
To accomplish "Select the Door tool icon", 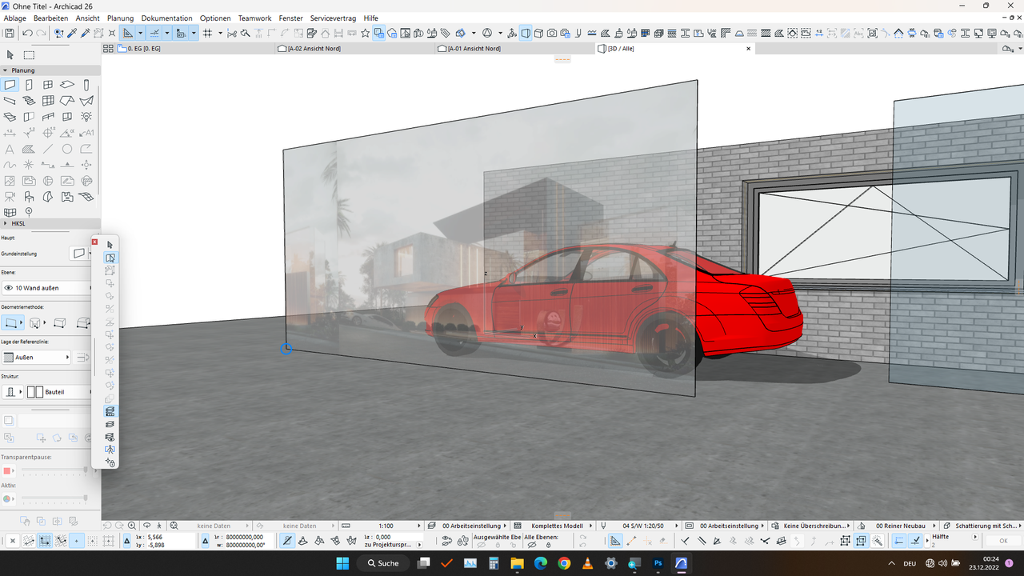I will [29, 85].
